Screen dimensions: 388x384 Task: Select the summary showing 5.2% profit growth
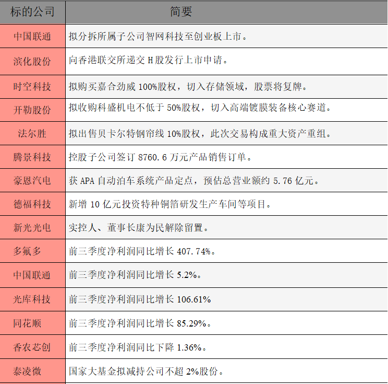pos(136,275)
